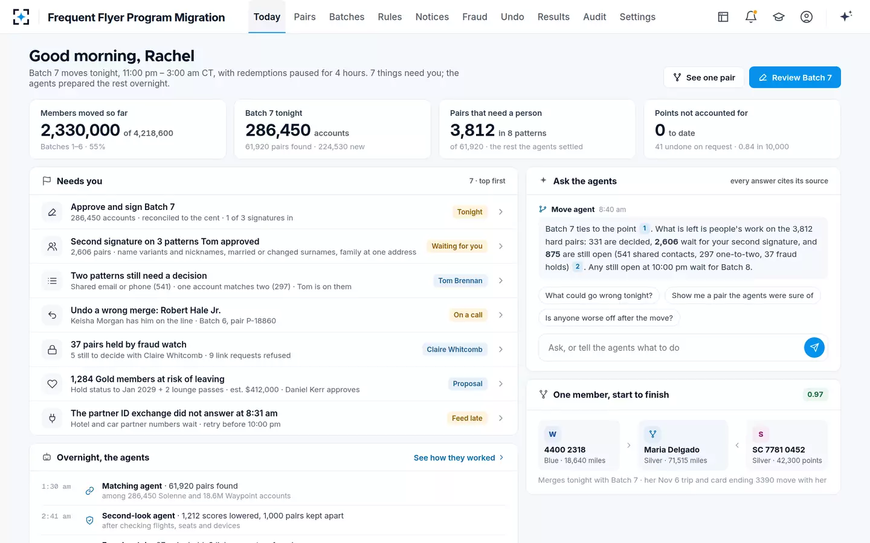Open the notifications bell
This screenshot has width=870, height=543.
751,17
